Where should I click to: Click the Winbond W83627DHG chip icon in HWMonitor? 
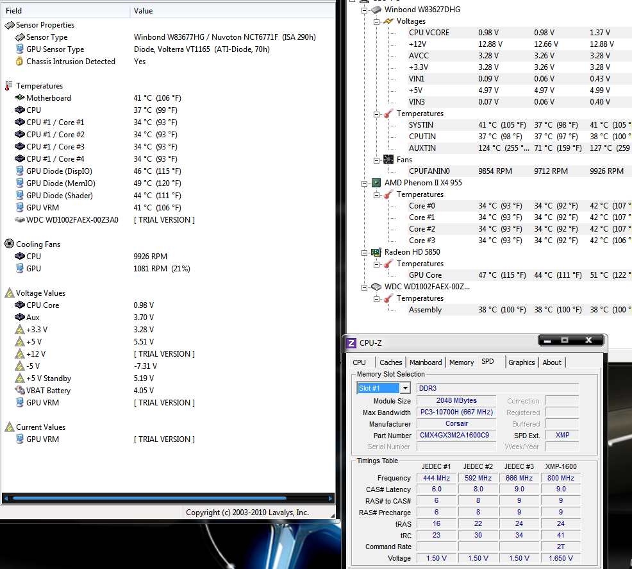click(376, 10)
